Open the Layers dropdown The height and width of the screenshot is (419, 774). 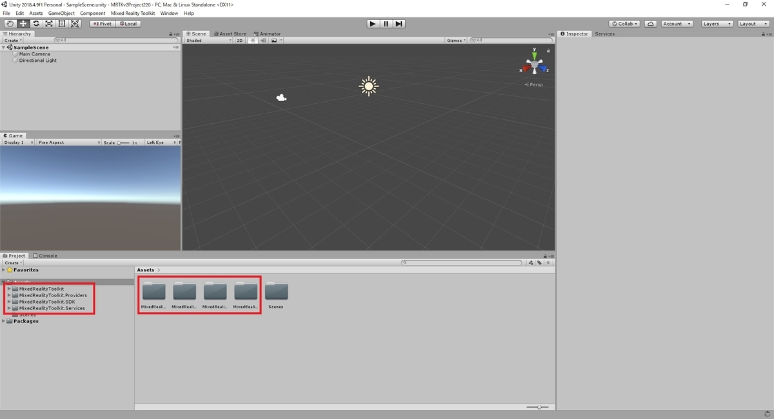[x=717, y=24]
